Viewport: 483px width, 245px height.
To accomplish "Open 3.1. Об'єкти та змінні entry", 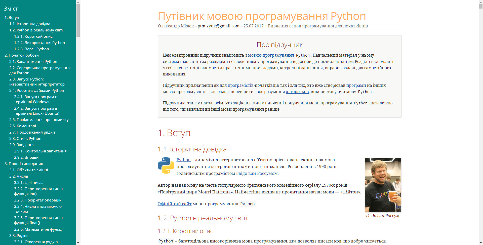I will [x=29, y=170].
